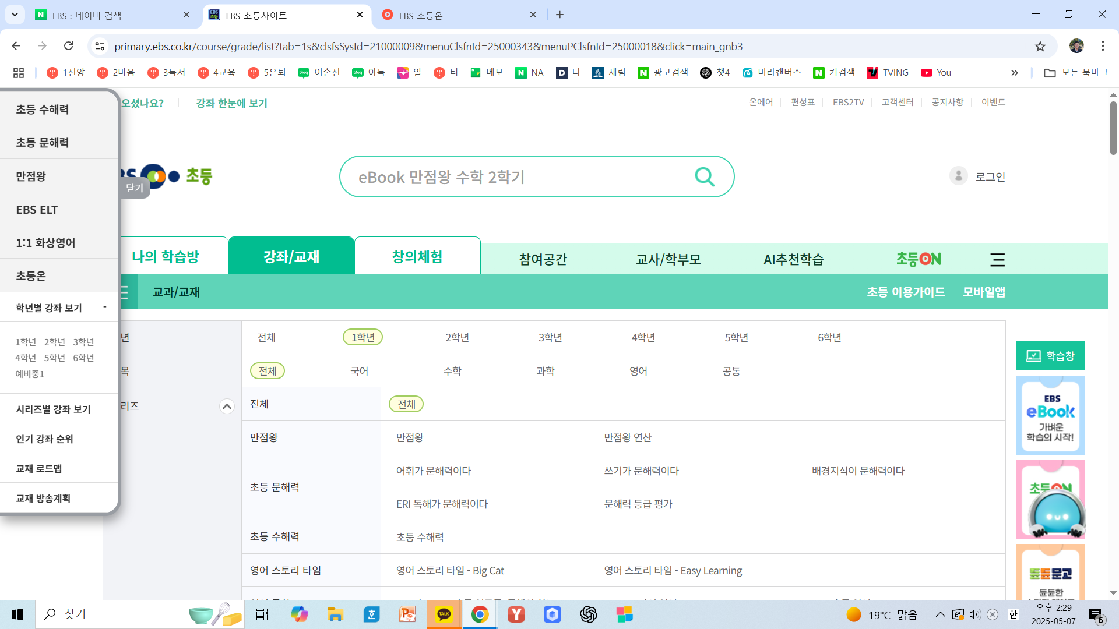Click the 초등ON menu logo
This screenshot has height=629, width=1119.
click(919, 259)
